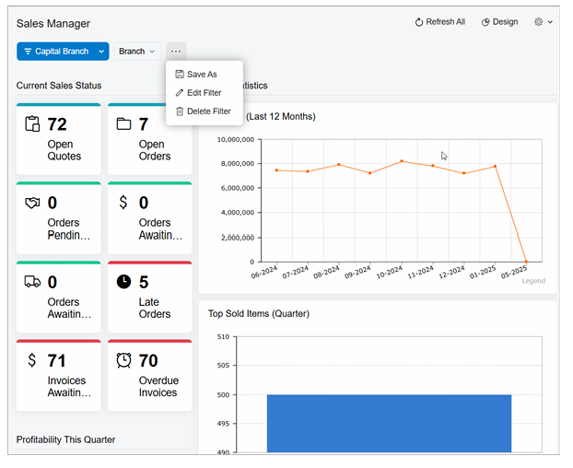Click the Open Orders folder icon
The image size is (573, 468).
click(124, 124)
